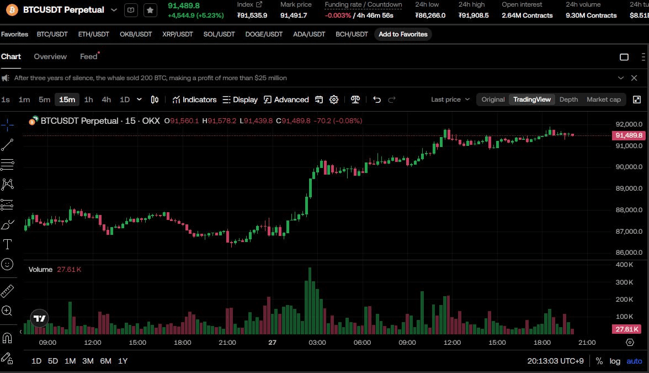649x373 pixels.
Task: Switch to the Overview tab
Action: [x=50, y=56]
